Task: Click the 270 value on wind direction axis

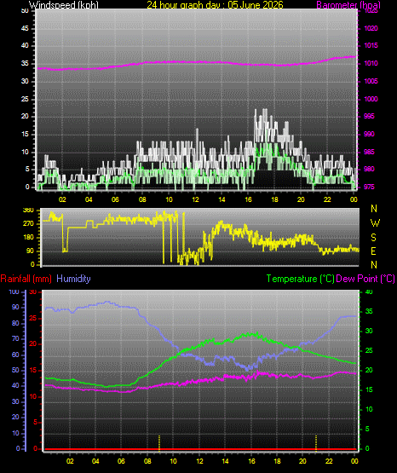Action: [29, 224]
